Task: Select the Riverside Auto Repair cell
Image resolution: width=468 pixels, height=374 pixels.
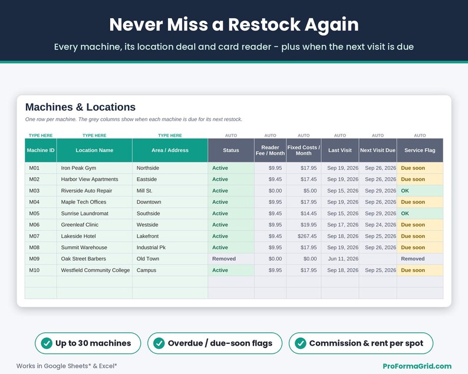Action: [94, 191]
